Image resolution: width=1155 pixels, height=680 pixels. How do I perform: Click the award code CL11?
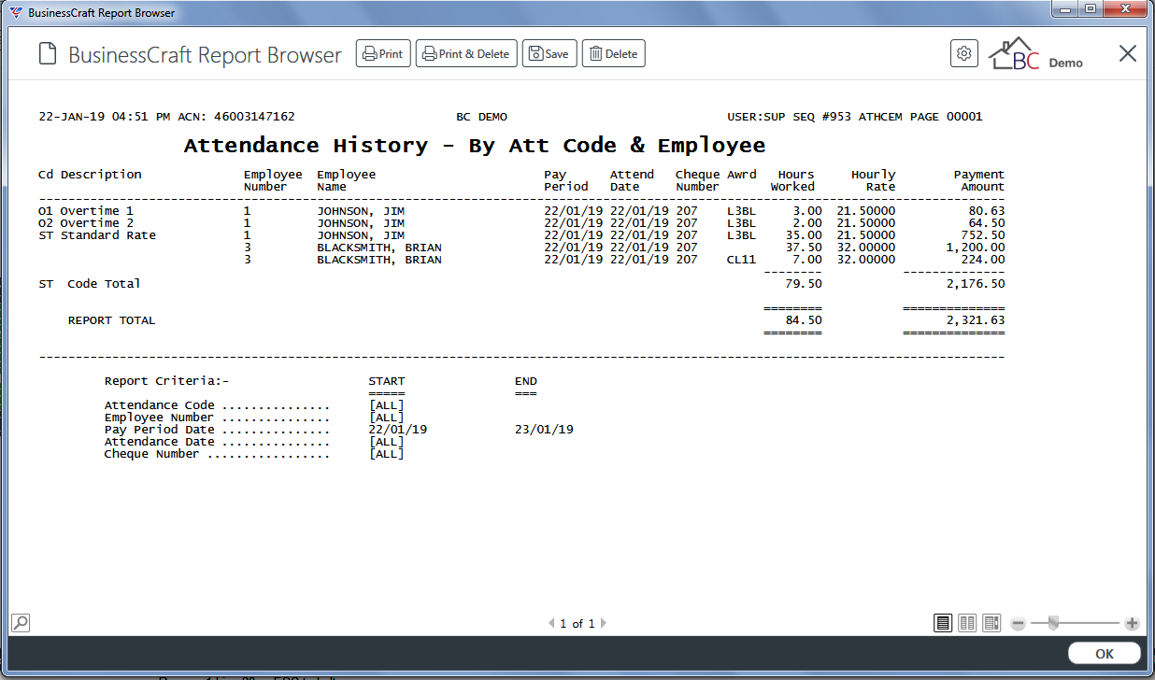pos(741,260)
